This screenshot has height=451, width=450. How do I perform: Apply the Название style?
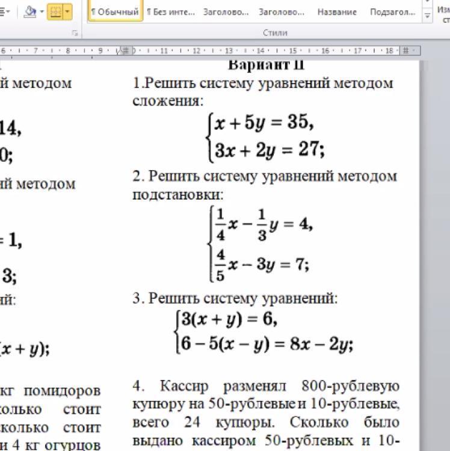point(337,12)
